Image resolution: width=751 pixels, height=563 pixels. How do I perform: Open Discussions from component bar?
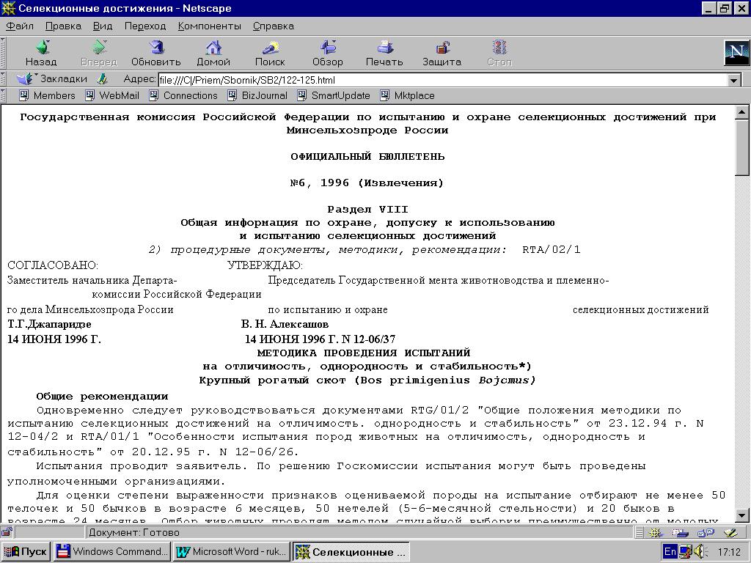(x=706, y=532)
